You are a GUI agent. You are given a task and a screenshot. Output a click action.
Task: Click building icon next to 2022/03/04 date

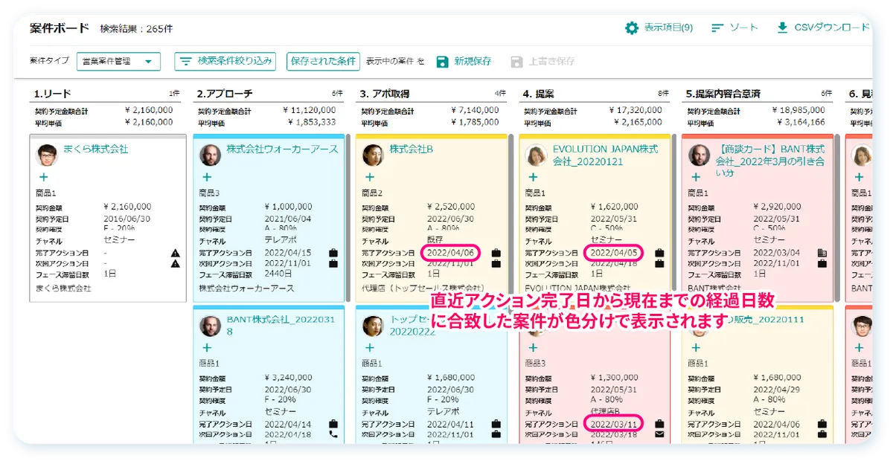coord(822,253)
